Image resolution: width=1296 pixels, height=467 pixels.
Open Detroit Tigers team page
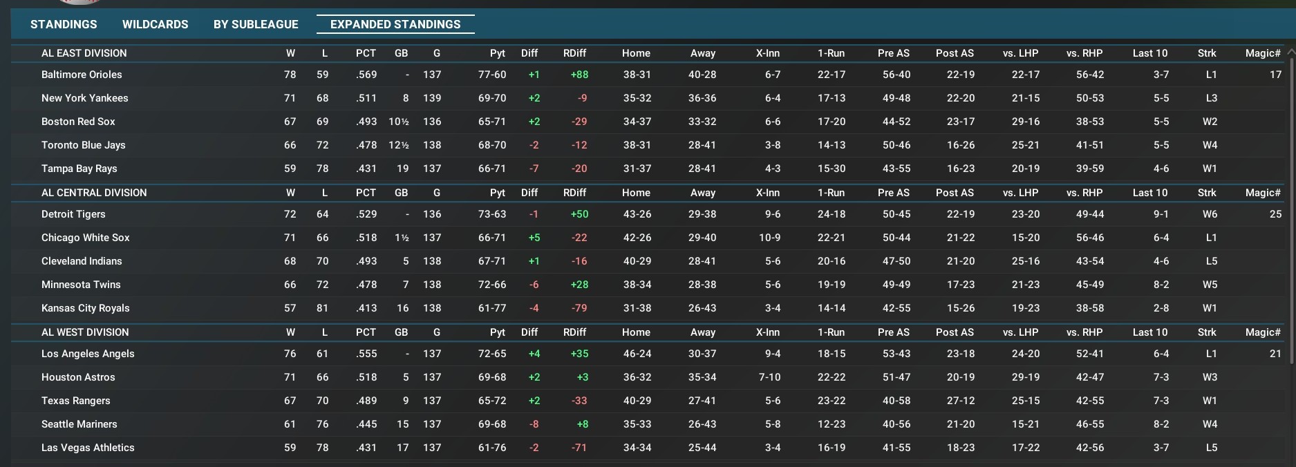pyautogui.click(x=73, y=214)
